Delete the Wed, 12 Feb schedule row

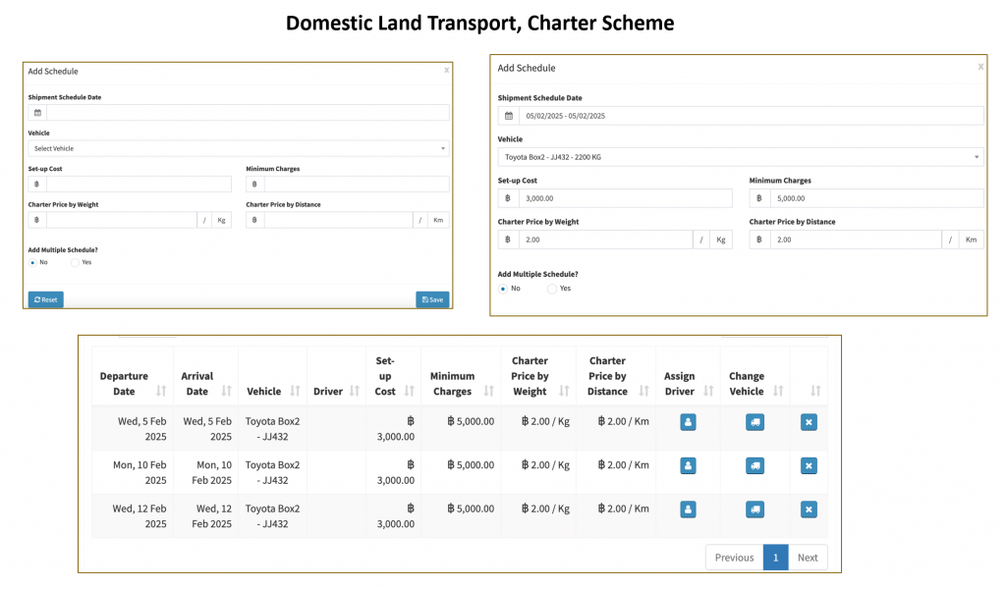810,509
